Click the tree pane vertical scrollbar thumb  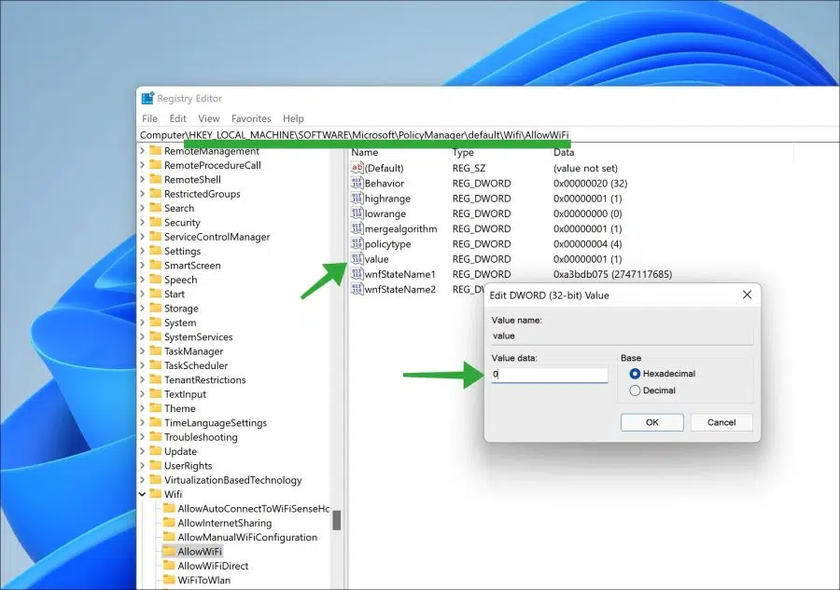(336, 520)
